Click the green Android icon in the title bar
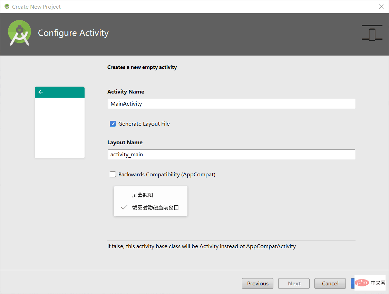 coord(7,6)
